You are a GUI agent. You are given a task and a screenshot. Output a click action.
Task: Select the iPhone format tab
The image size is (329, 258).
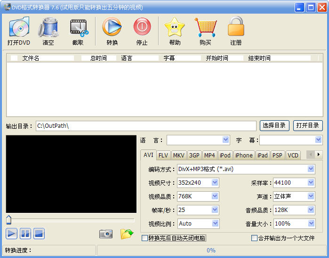coord(244,156)
